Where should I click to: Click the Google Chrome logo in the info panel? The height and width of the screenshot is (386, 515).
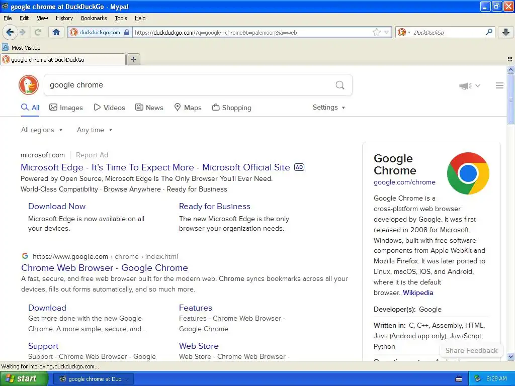click(468, 173)
